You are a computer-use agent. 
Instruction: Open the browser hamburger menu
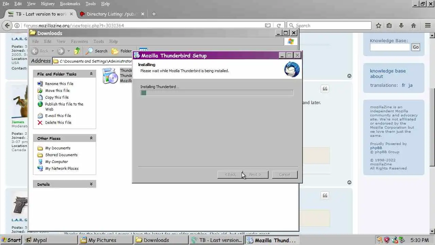[x=428, y=26]
